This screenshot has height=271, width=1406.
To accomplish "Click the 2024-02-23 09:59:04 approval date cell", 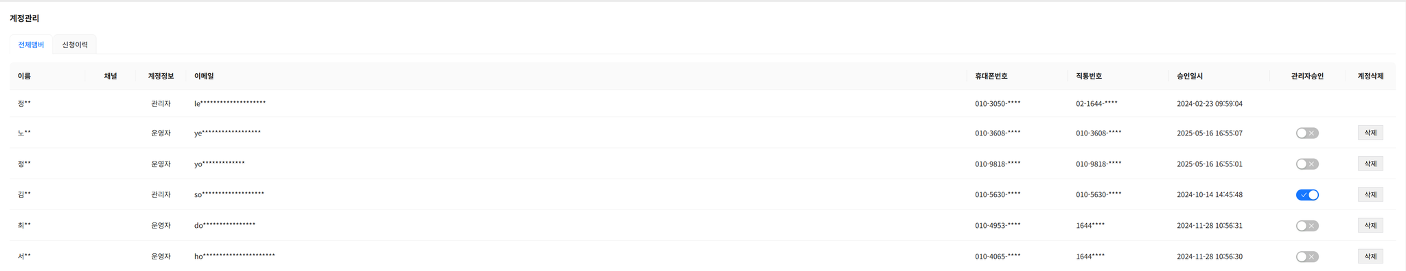I will point(1210,104).
